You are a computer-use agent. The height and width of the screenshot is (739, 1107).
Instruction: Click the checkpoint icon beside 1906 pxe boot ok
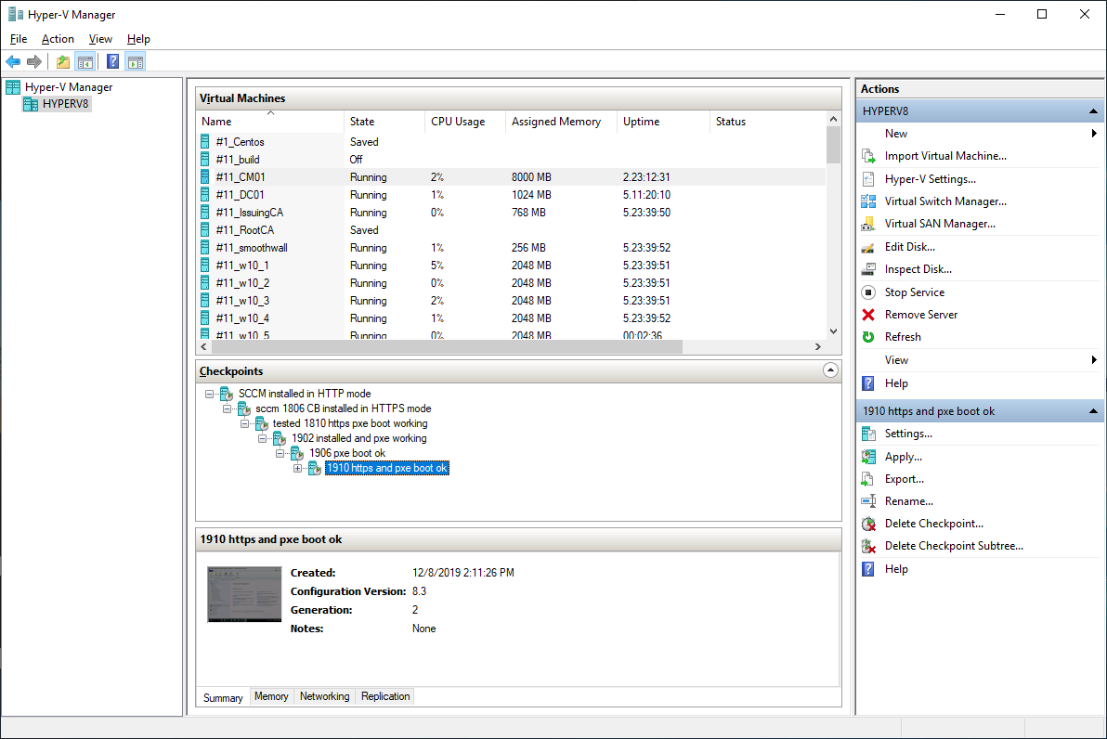[297, 453]
